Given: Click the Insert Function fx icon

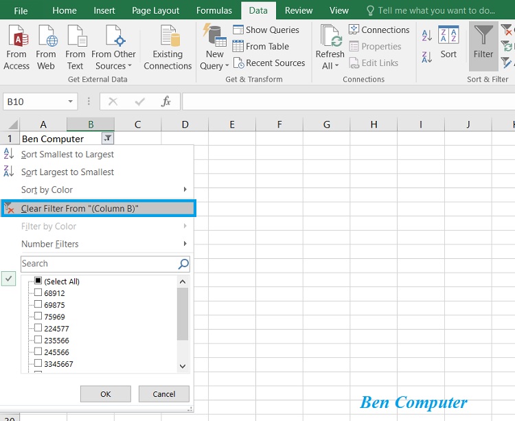Looking at the screenshot, I should 166,102.
